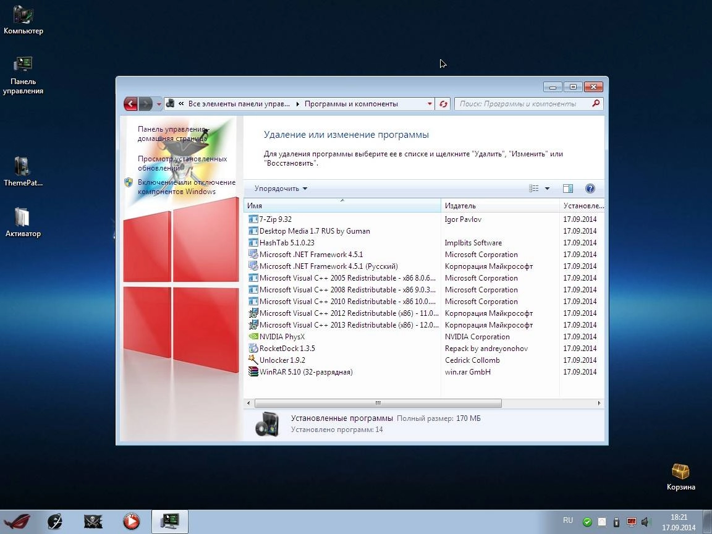Click the 7-Zip 9.32 program icon
The height and width of the screenshot is (534, 712).
point(253,219)
